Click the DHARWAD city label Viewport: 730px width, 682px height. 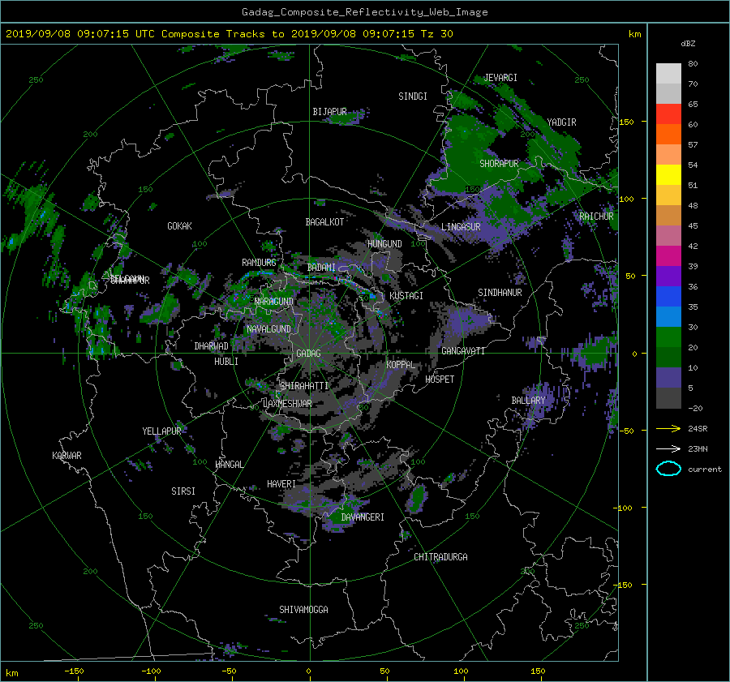pyautogui.click(x=211, y=346)
